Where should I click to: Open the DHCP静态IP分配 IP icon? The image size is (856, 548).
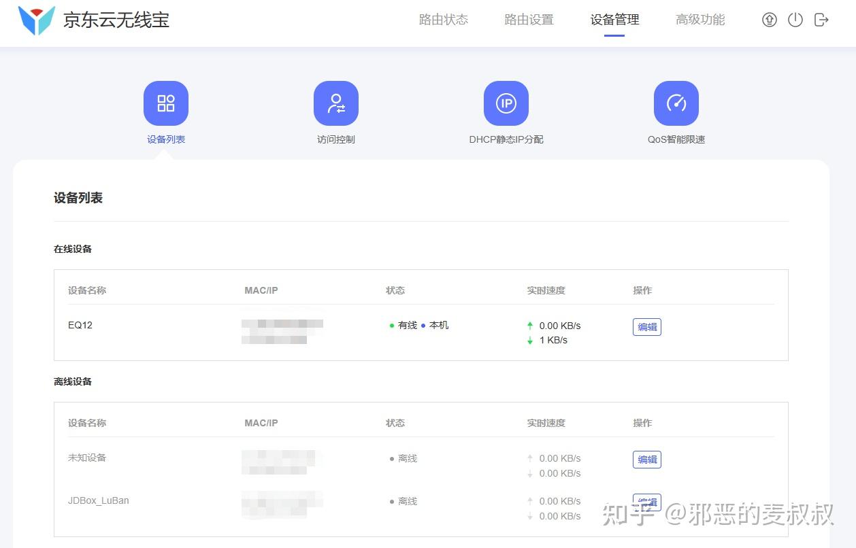[x=506, y=103]
